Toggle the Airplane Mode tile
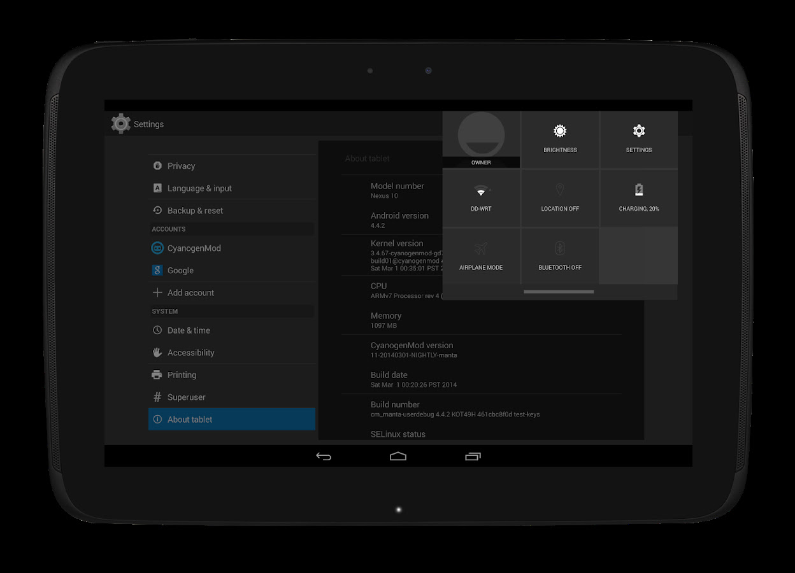The image size is (795, 573). 481,257
